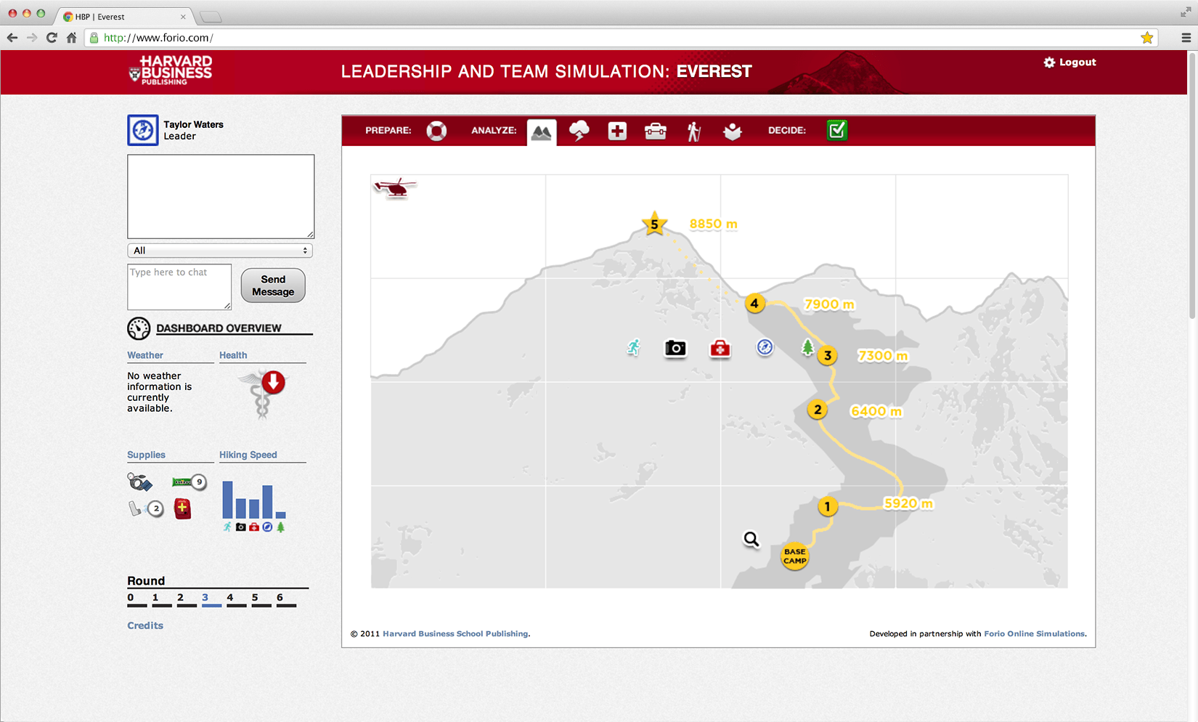This screenshot has height=722, width=1198.
Task: Click the green supply icon with 9
Action: [x=189, y=482]
